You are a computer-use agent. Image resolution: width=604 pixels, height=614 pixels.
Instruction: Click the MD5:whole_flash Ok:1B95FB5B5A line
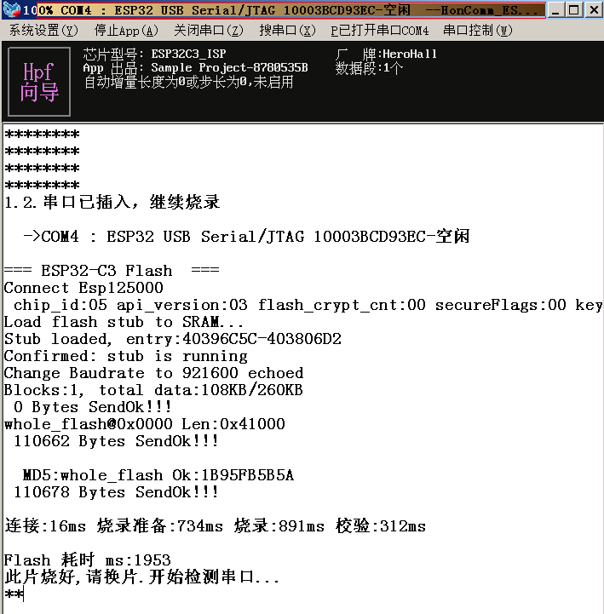click(x=158, y=475)
